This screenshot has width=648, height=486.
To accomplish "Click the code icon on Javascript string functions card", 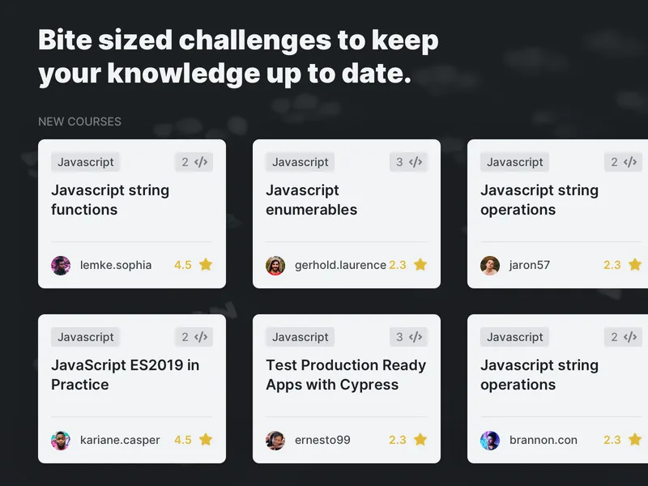I will 201,162.
